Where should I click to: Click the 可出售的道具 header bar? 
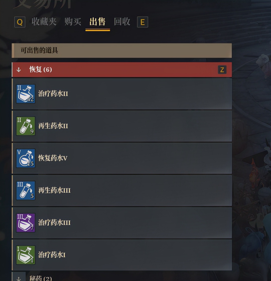pos(122,50)
